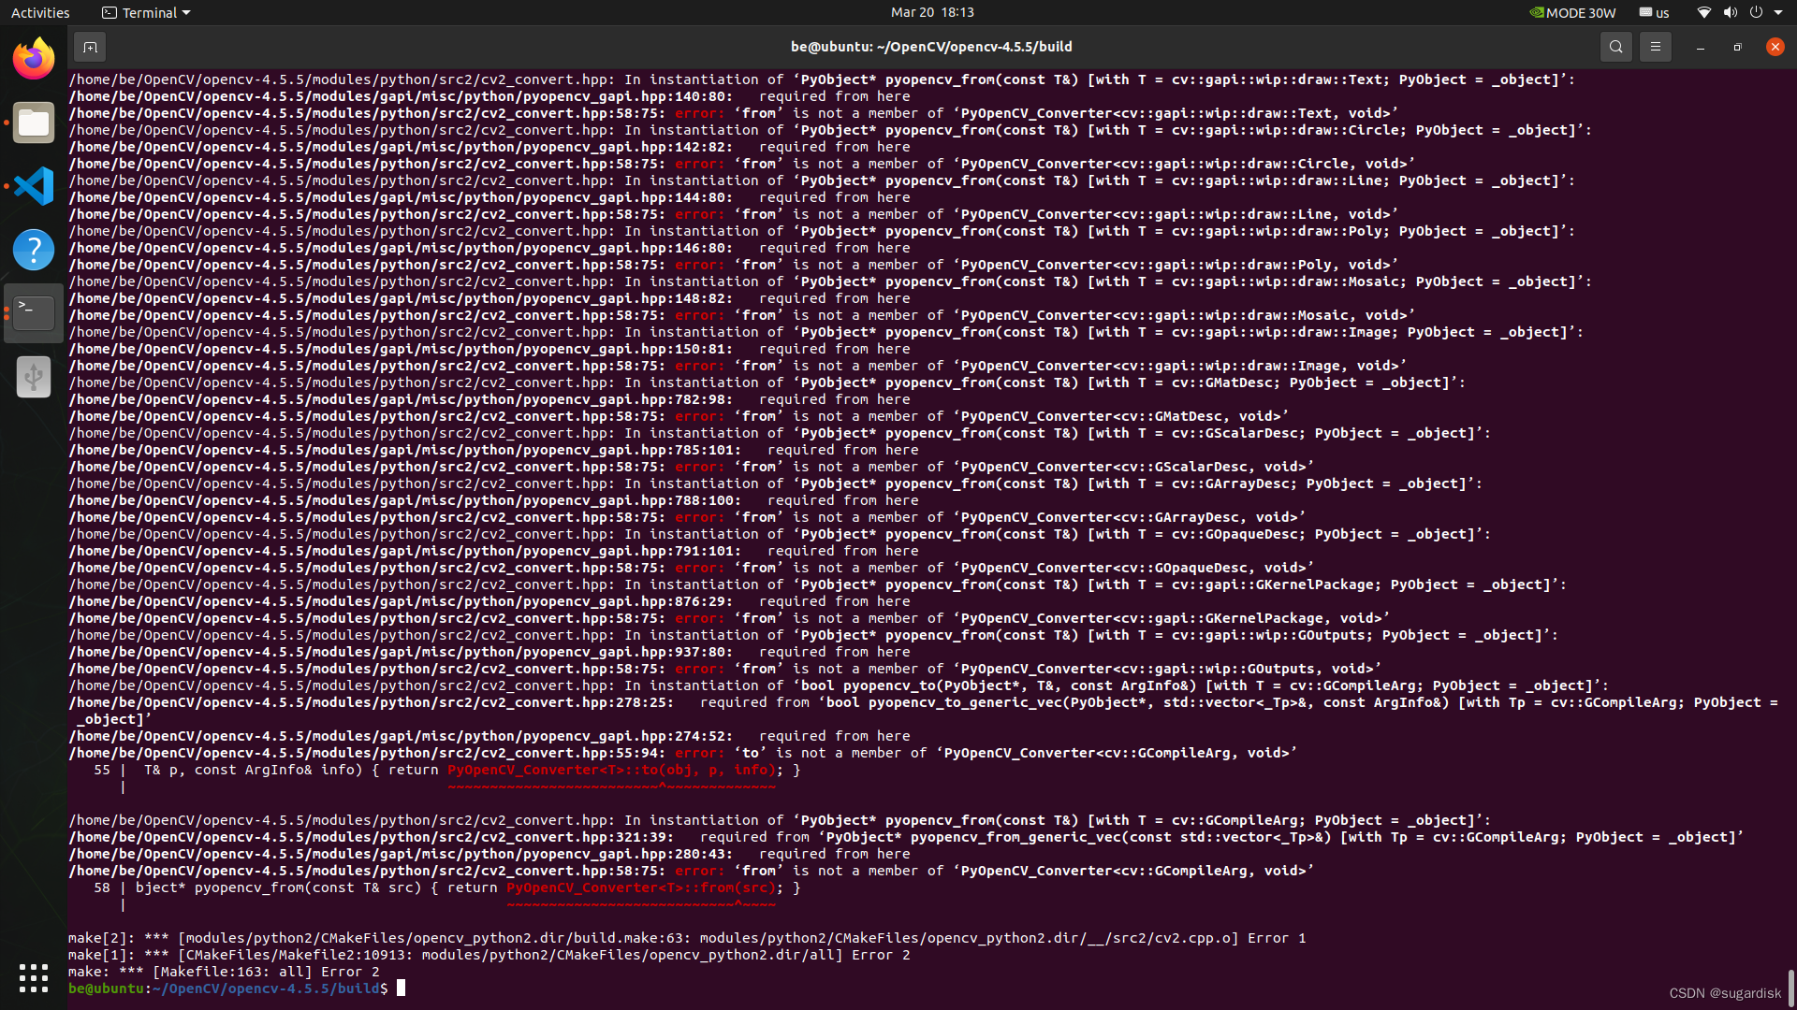
Task: Click the 'make: *** [Makefile:163: all] Error 2' line
Action: click(224, 972)
